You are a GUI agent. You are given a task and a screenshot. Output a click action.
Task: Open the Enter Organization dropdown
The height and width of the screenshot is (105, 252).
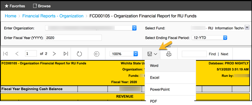point(91,28)
